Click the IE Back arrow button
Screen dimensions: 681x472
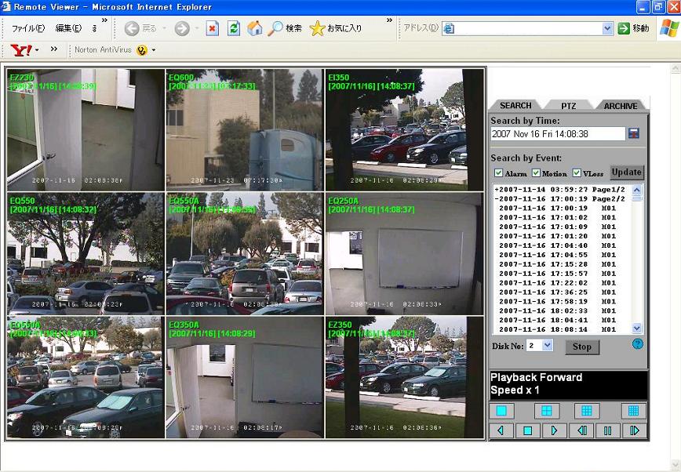coord(132,29)
